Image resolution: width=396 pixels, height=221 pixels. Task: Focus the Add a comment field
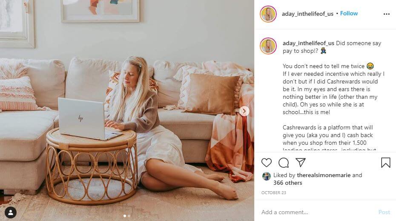pos(318,212)
